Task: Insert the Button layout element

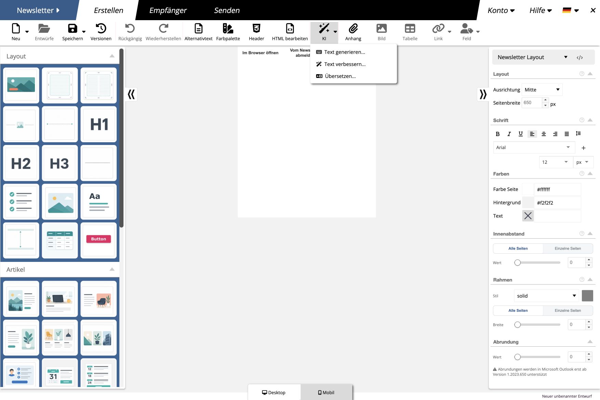Action: click(99, 240)
